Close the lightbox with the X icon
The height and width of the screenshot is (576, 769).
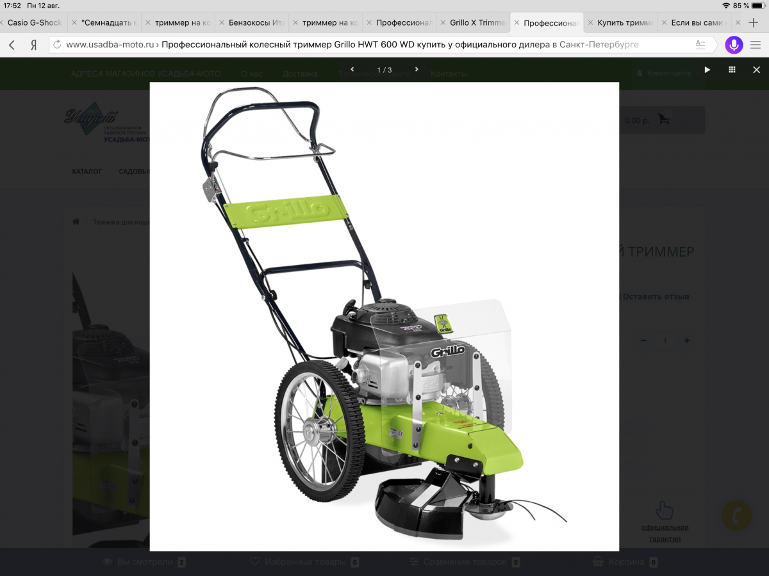click(x=756, y=70)
